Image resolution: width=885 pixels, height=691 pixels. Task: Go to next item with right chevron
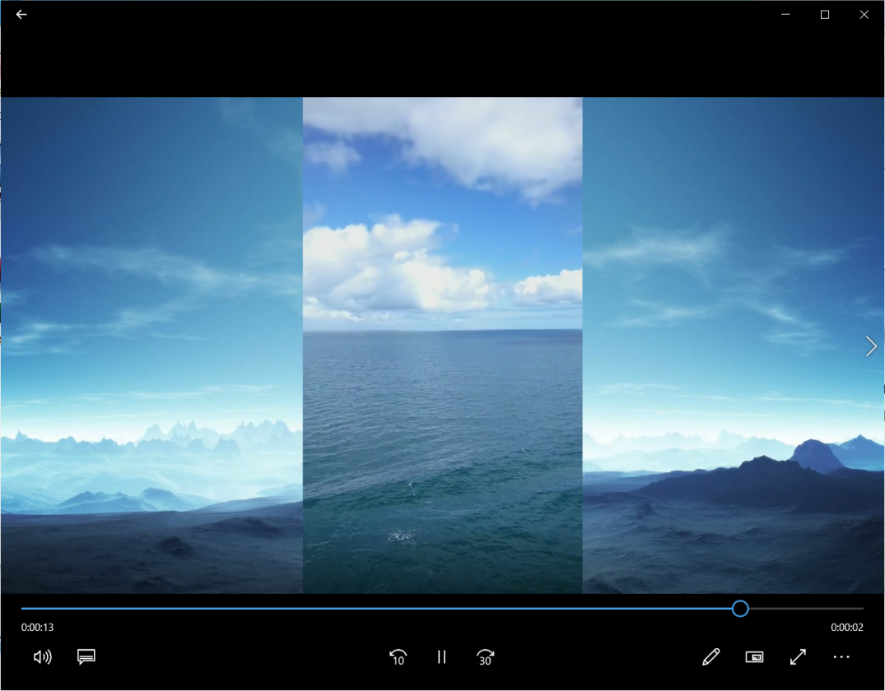871,346
